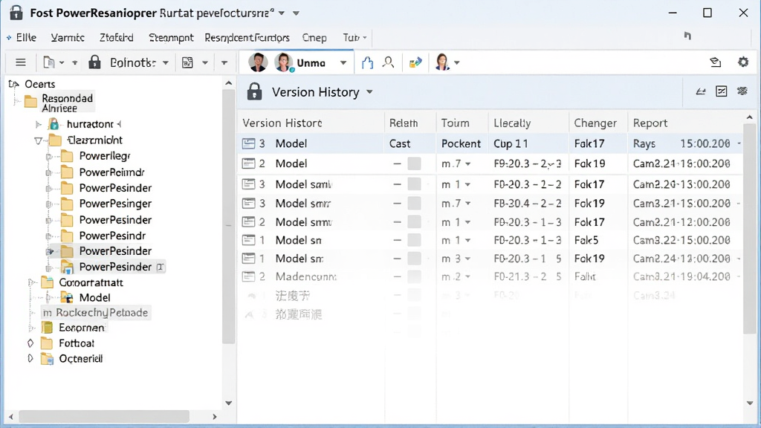Open the hamburger menu icon in the toolbar

coord(20,62)
